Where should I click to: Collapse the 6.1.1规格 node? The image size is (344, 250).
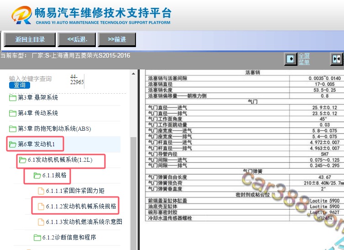tap(54, 176)
